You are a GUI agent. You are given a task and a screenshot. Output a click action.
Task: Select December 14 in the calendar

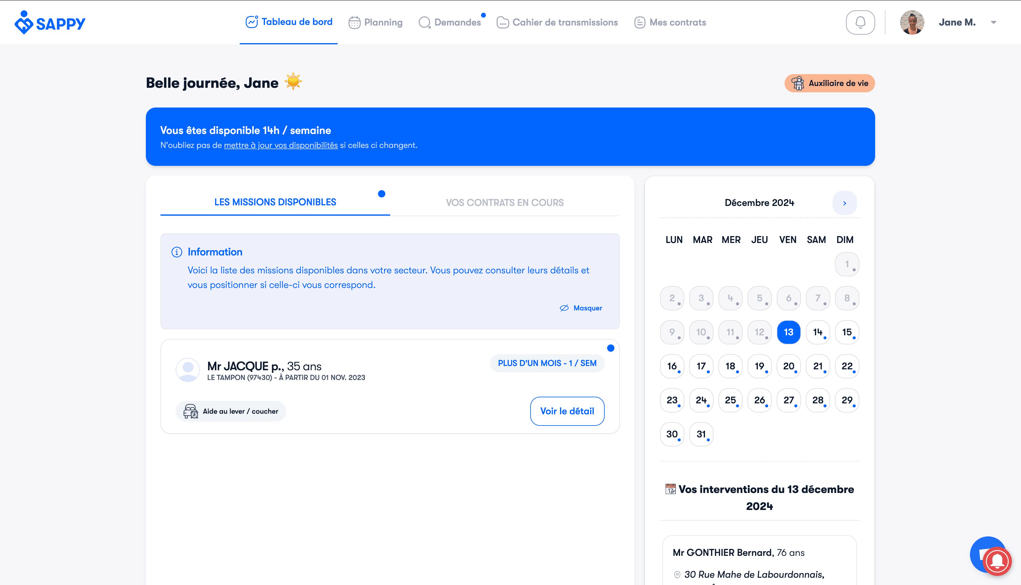[x=818, y=332]
